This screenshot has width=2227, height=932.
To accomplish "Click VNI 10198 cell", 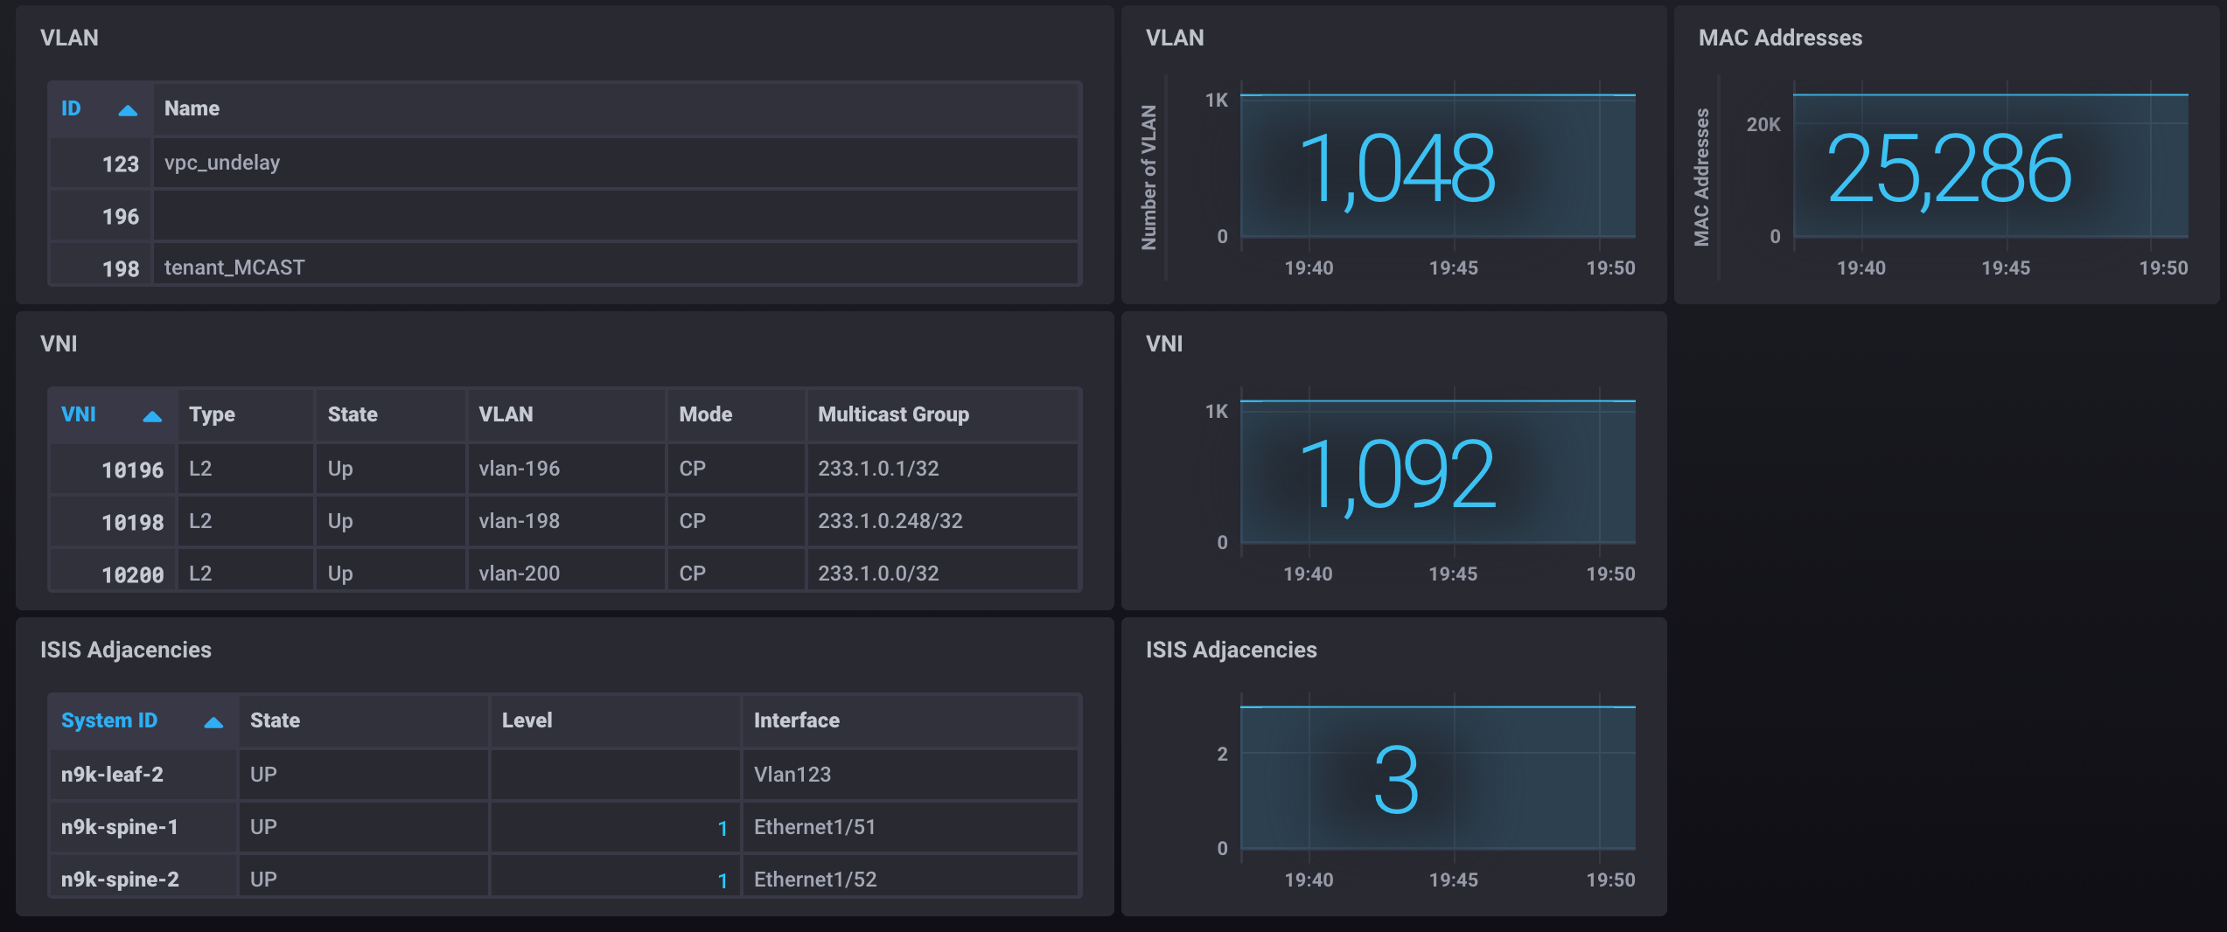I will point(114,522).
